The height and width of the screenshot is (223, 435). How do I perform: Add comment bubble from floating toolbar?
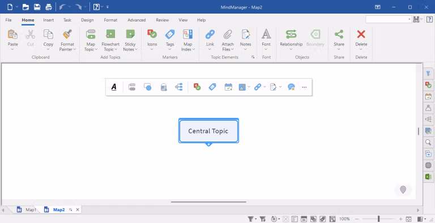(x=291, y=87)
